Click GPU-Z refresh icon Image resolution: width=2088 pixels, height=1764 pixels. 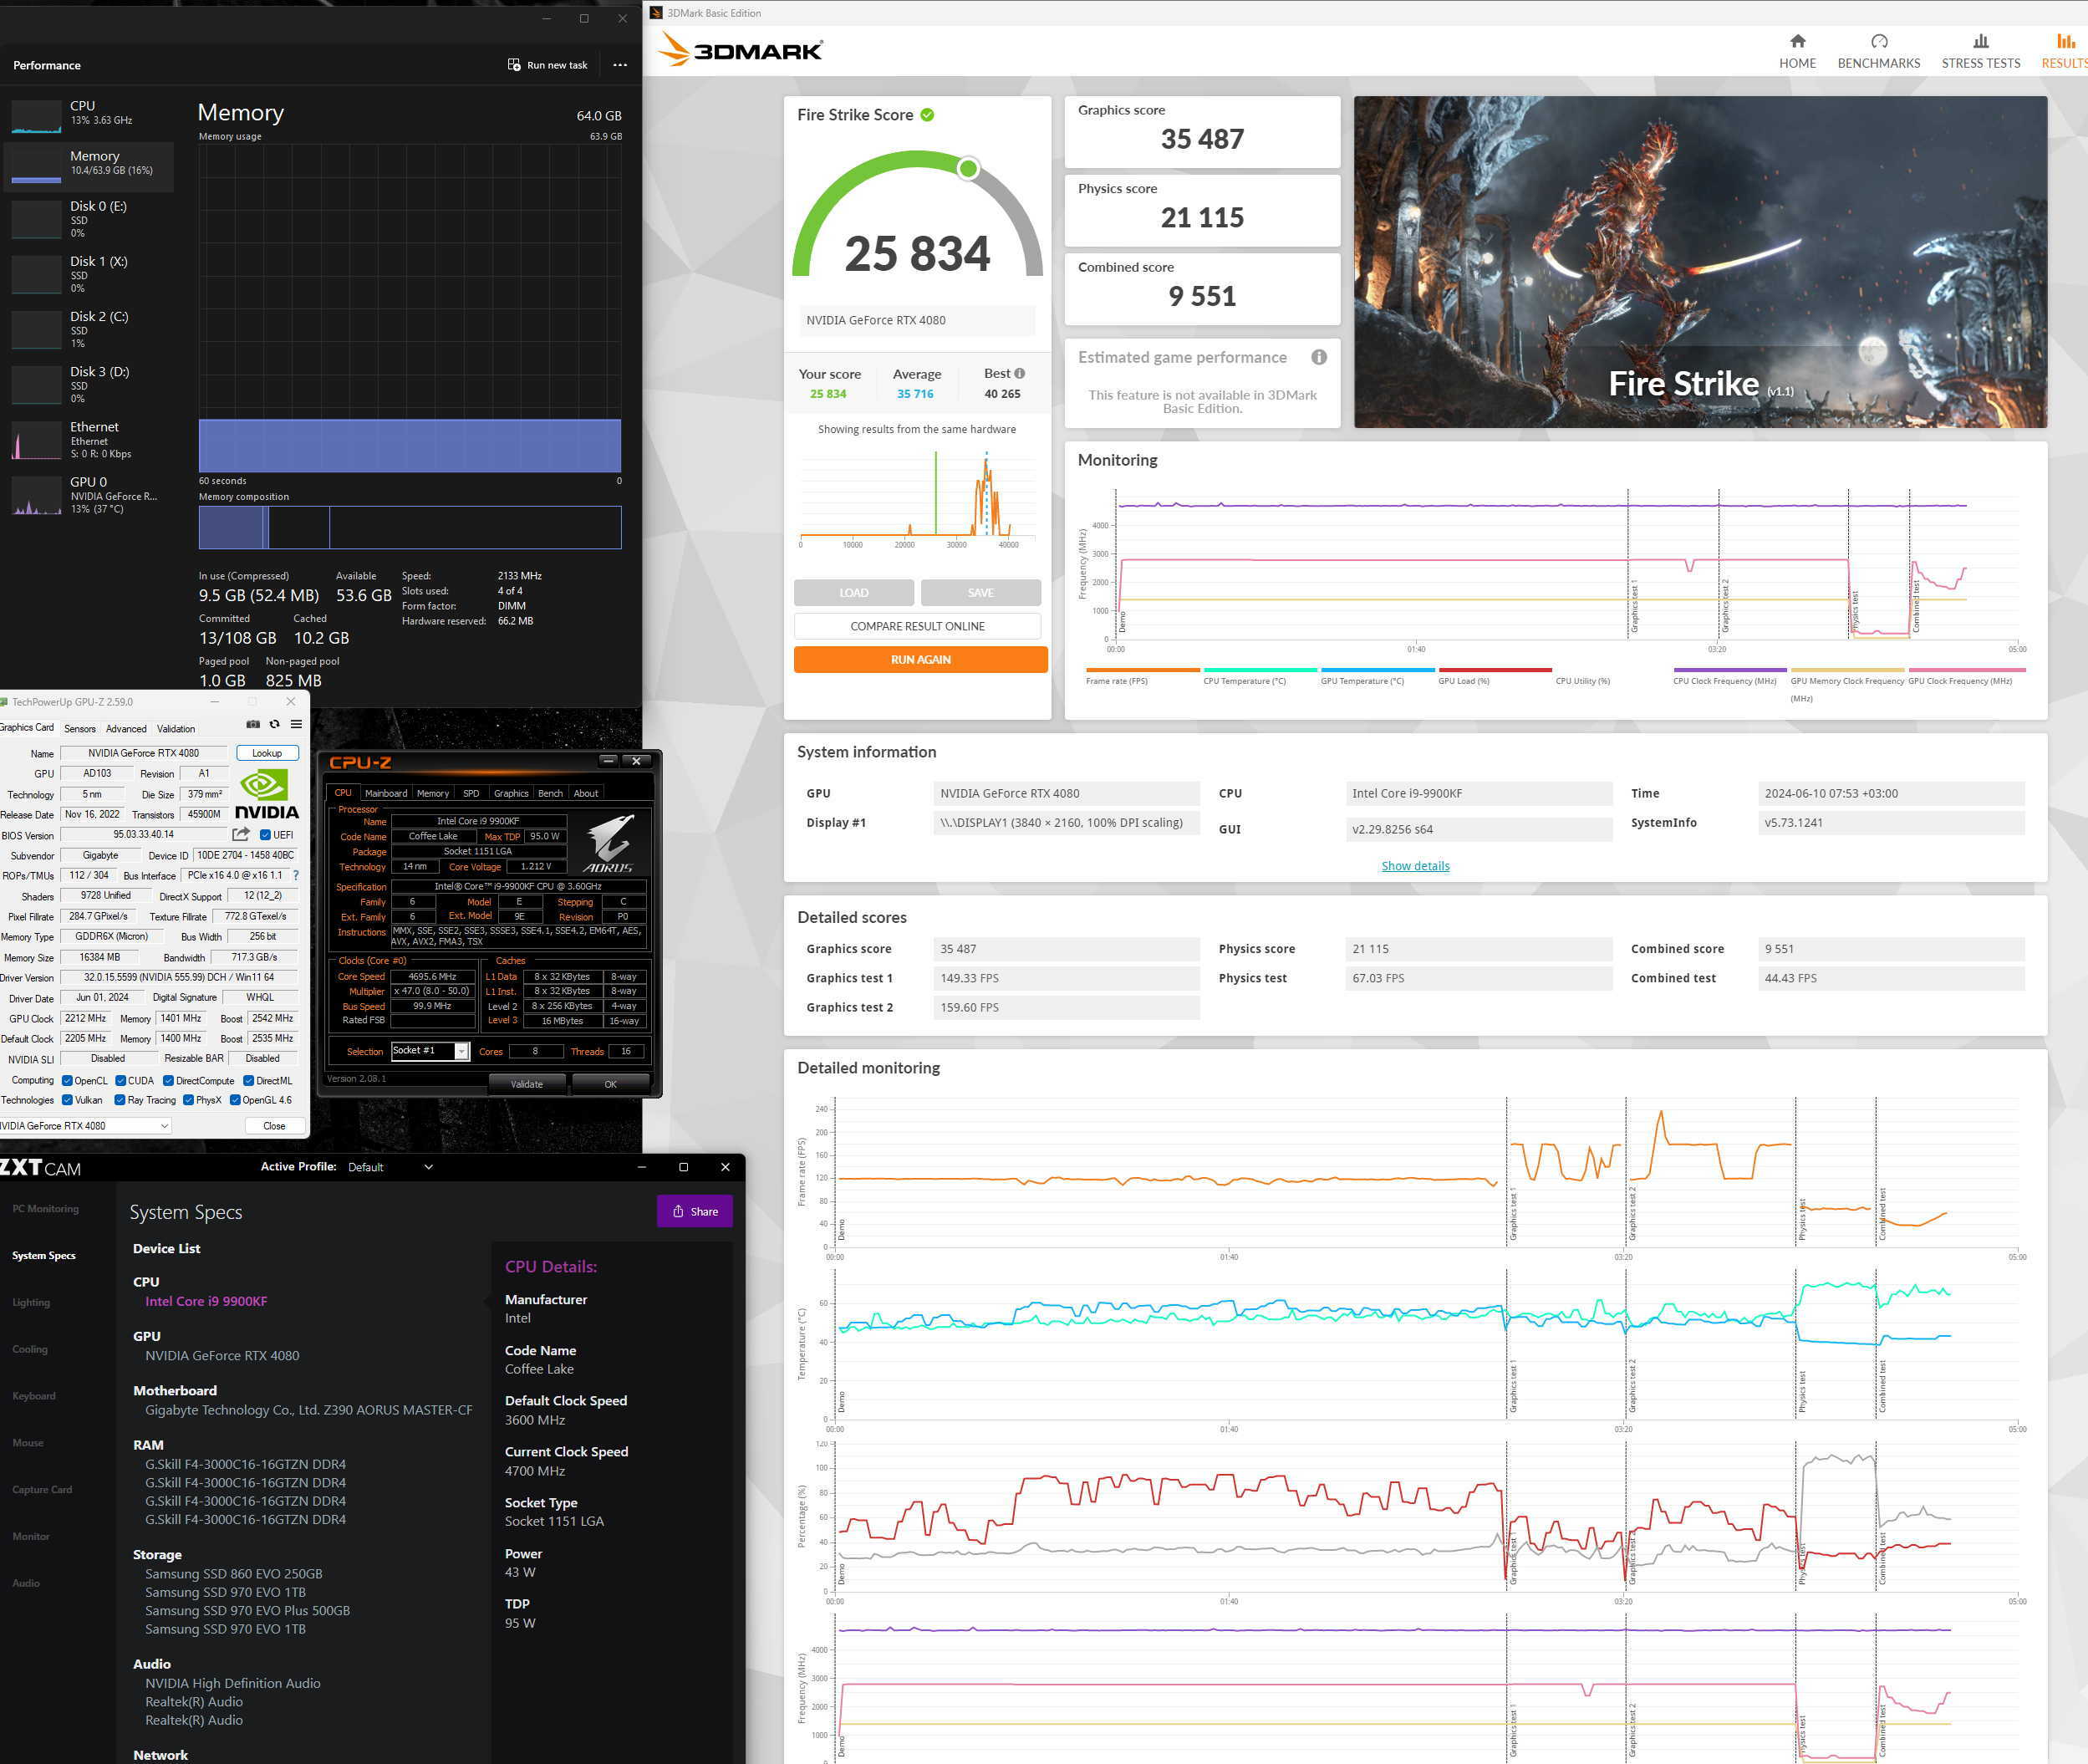point(274,724)
